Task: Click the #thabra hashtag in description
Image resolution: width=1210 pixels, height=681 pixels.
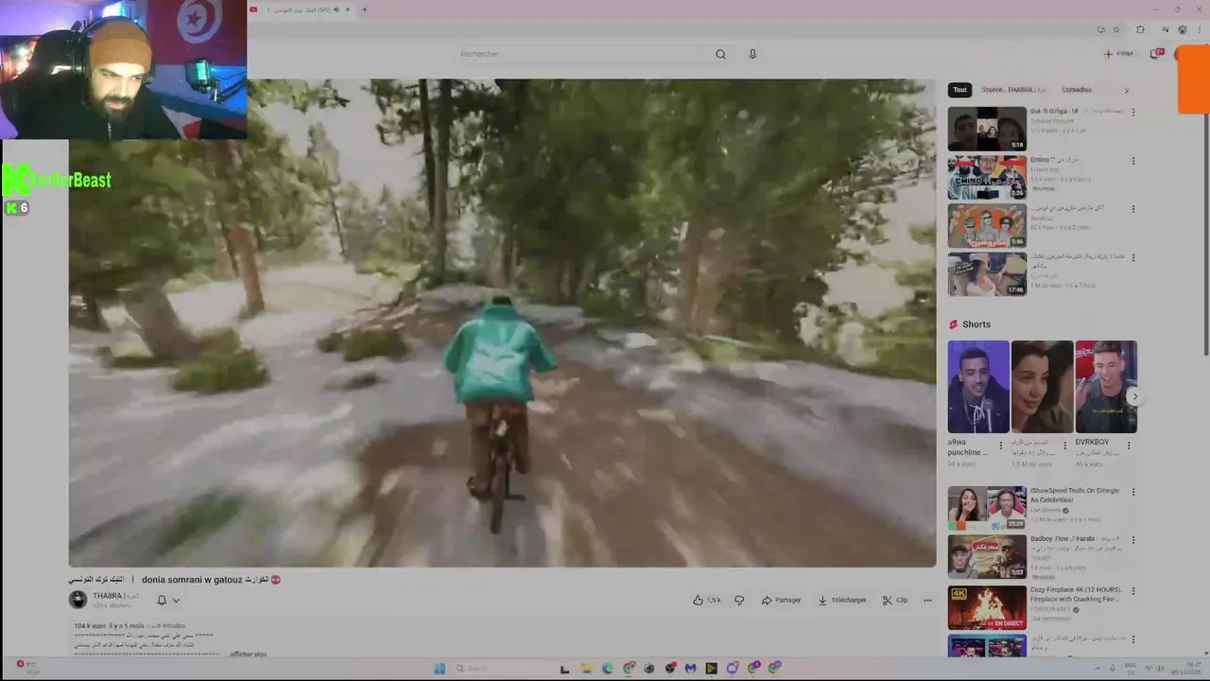Action: pyautogui.click(x=174, y=626)
